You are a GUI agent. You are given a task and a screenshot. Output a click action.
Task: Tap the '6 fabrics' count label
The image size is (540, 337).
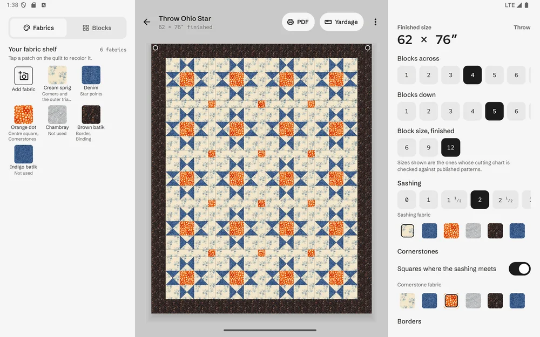click(113, 50)
